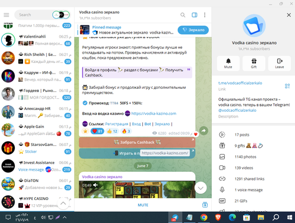Screen dimensions: 295x223
Task: Open Telegram from the taskbar
Action: click(x=175, y=217)
